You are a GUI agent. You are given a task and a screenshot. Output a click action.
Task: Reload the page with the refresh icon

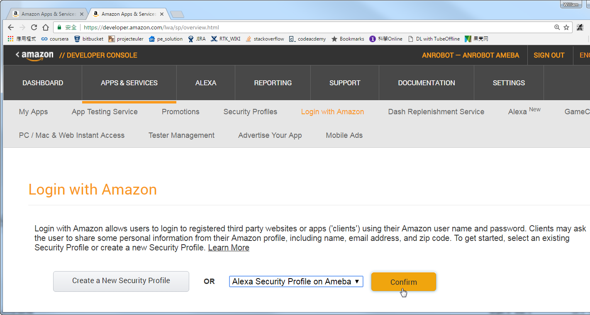tap(34, 27)
